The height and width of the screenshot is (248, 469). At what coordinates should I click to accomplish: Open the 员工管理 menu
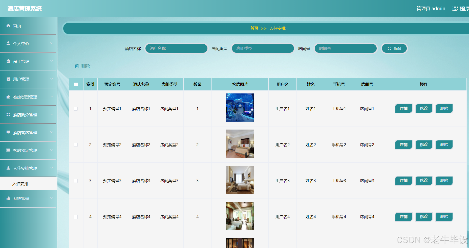28,61
